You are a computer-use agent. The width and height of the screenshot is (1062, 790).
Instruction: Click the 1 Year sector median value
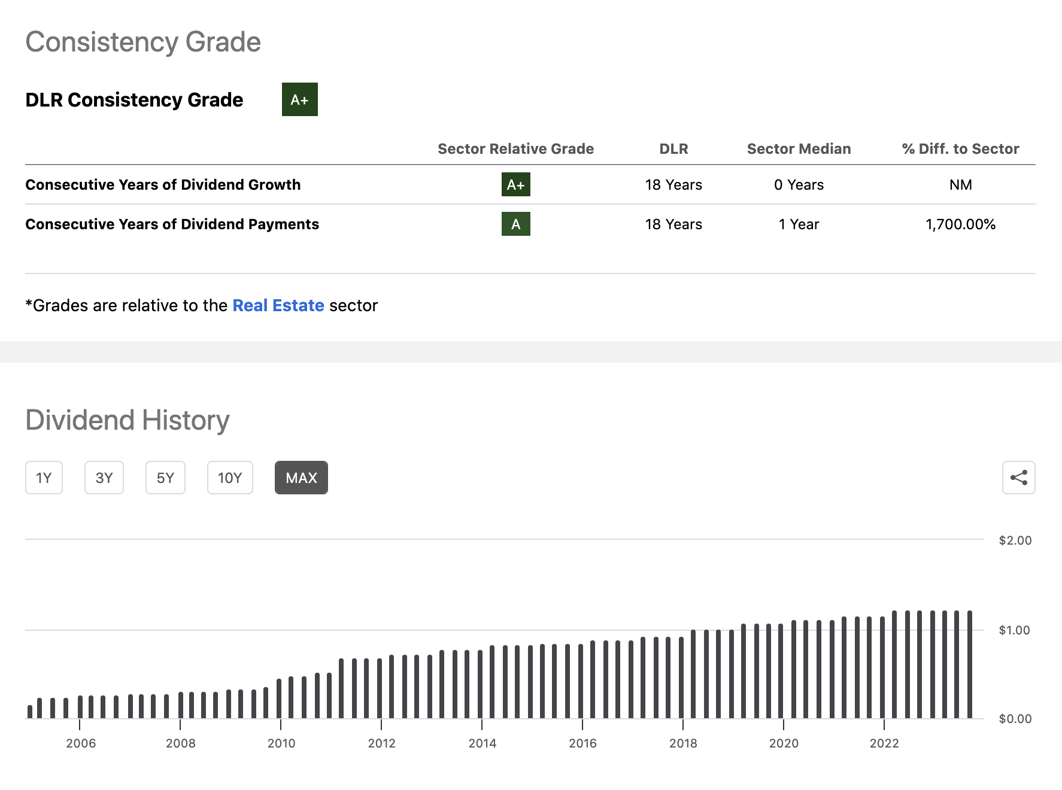point(799,224)
